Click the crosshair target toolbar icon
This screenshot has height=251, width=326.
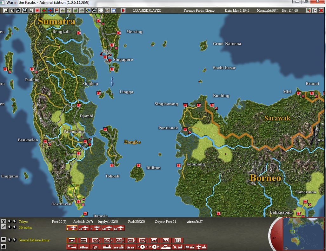pyautogui.click(x=95, y=10)
